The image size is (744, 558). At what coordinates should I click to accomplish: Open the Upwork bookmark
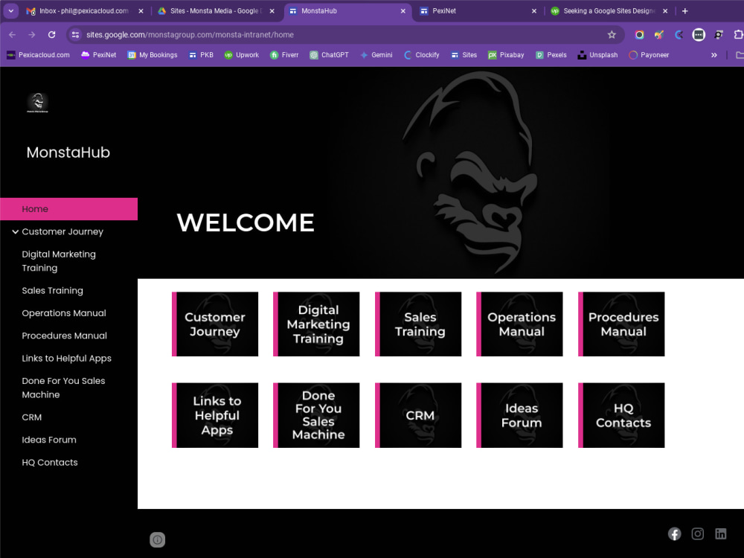tap(242, 55)
